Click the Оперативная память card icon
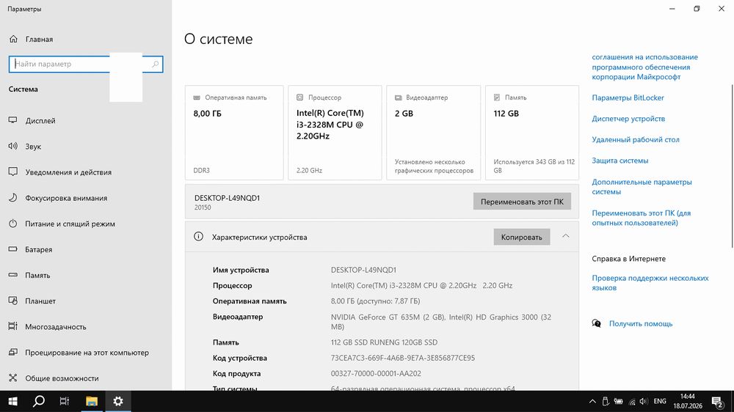 197,98
